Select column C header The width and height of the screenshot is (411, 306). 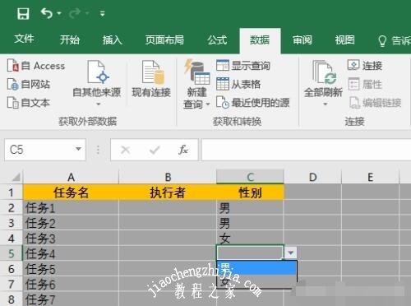[250, 177]
